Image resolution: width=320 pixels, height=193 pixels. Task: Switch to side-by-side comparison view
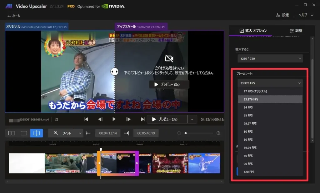[11, 133]
